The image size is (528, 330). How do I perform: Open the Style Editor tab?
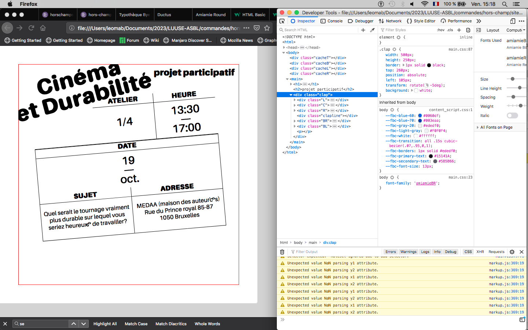click(421, 21)
